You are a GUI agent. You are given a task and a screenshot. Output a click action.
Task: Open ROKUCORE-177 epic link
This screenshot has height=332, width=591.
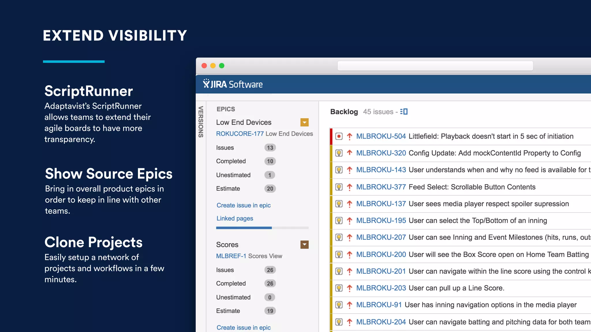(x=240, y=134)
